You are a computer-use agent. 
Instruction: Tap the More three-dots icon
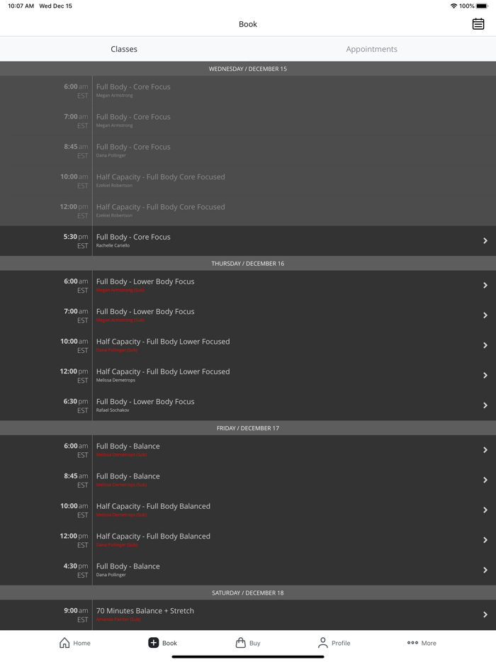click(x=412, y=643)
